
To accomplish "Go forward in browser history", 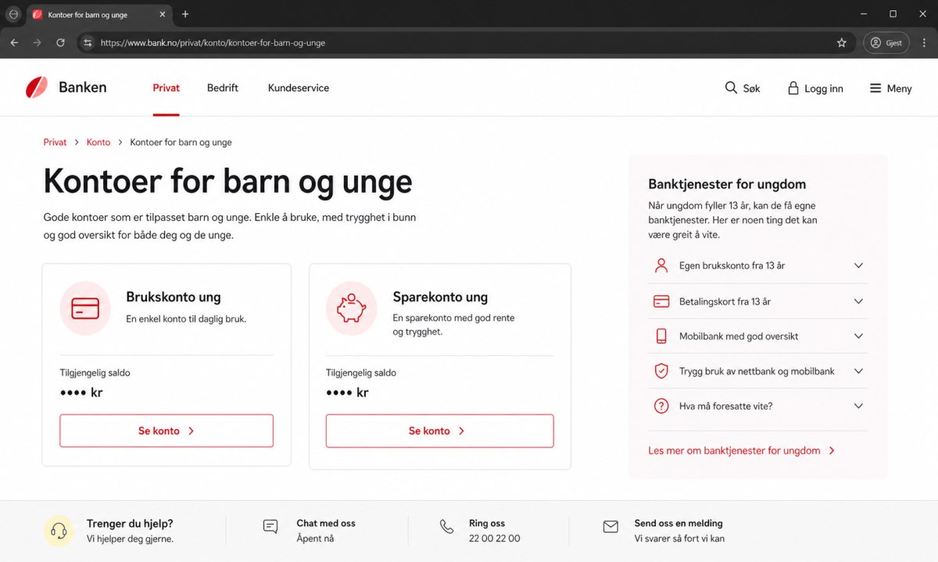I will 37,43.
